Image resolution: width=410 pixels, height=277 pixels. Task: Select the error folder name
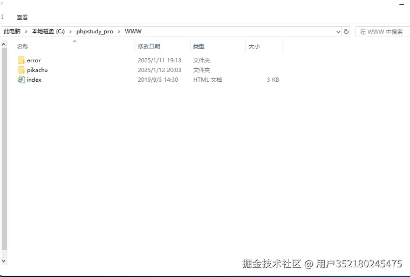pos(34,60)
